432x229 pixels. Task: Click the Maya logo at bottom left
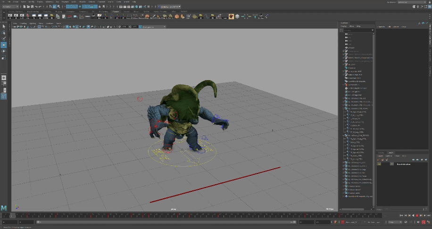click(x=4, y=208)
